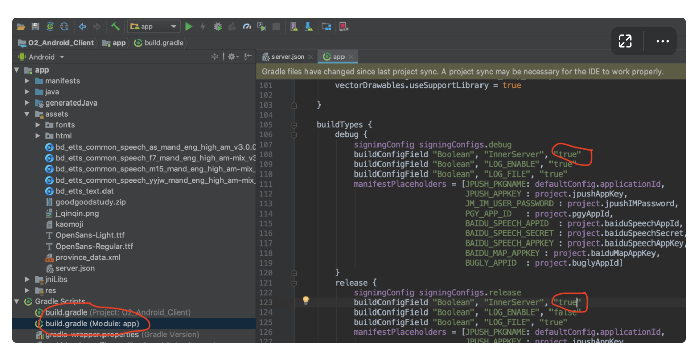
Task: Open the app run configuration dropdown
Action: pyautogui.click(x=153, y=27)
